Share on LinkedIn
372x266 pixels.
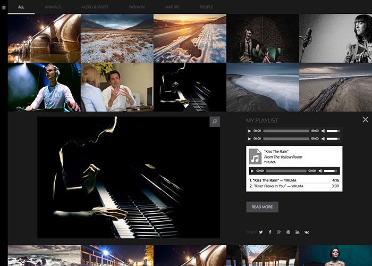point(297,232)
